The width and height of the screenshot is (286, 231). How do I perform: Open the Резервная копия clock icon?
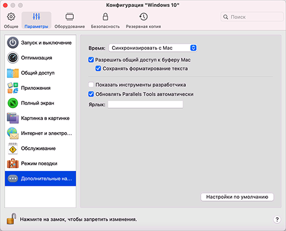144,17
